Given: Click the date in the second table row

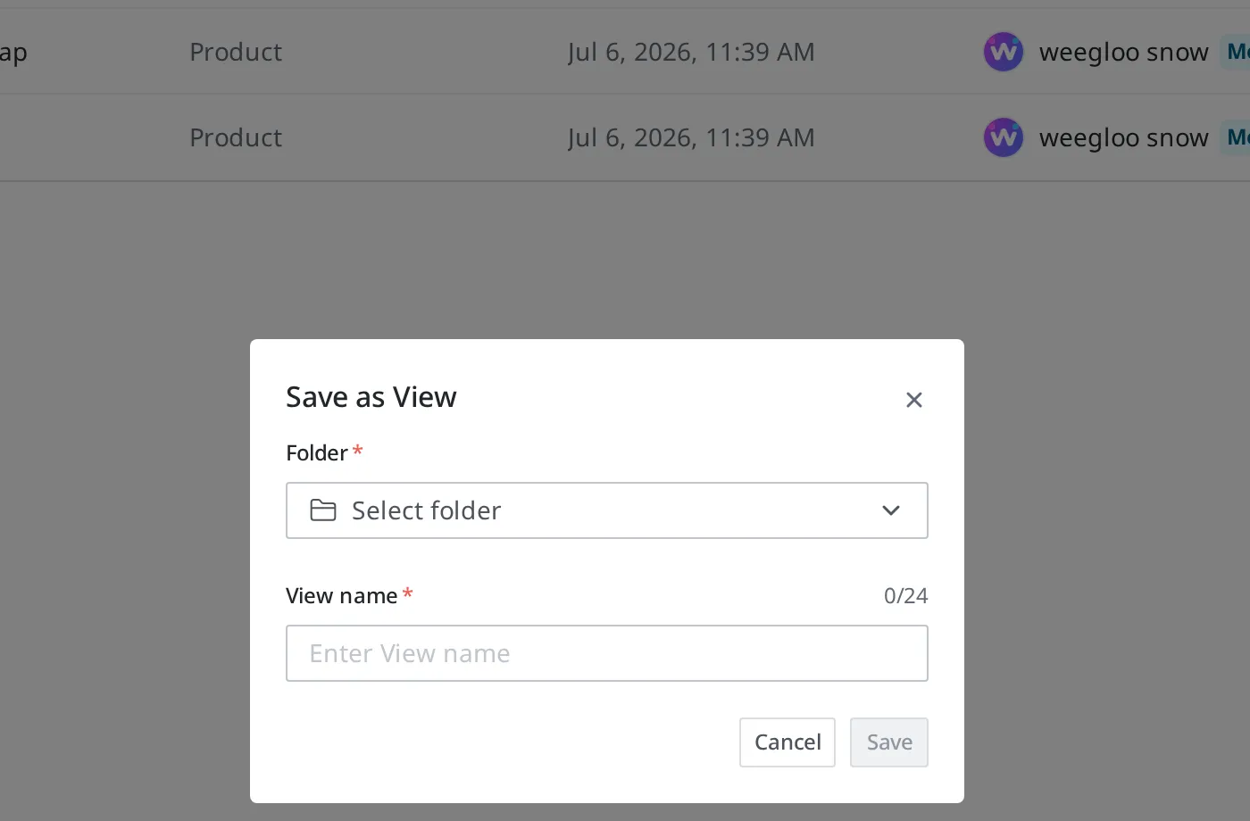Looking at the screenshot, I should point(691,137).
